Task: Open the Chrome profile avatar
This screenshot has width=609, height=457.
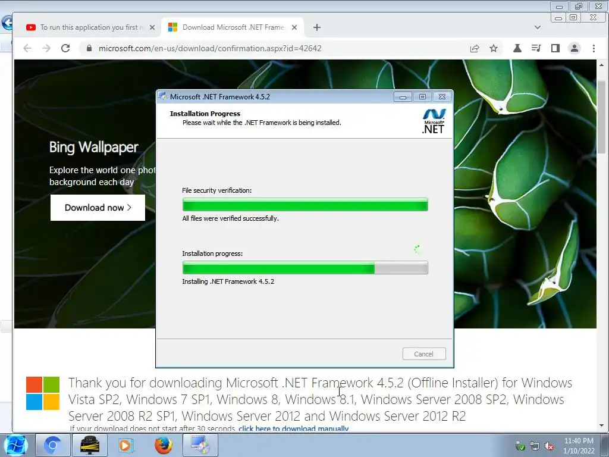Action: [575, 48]
